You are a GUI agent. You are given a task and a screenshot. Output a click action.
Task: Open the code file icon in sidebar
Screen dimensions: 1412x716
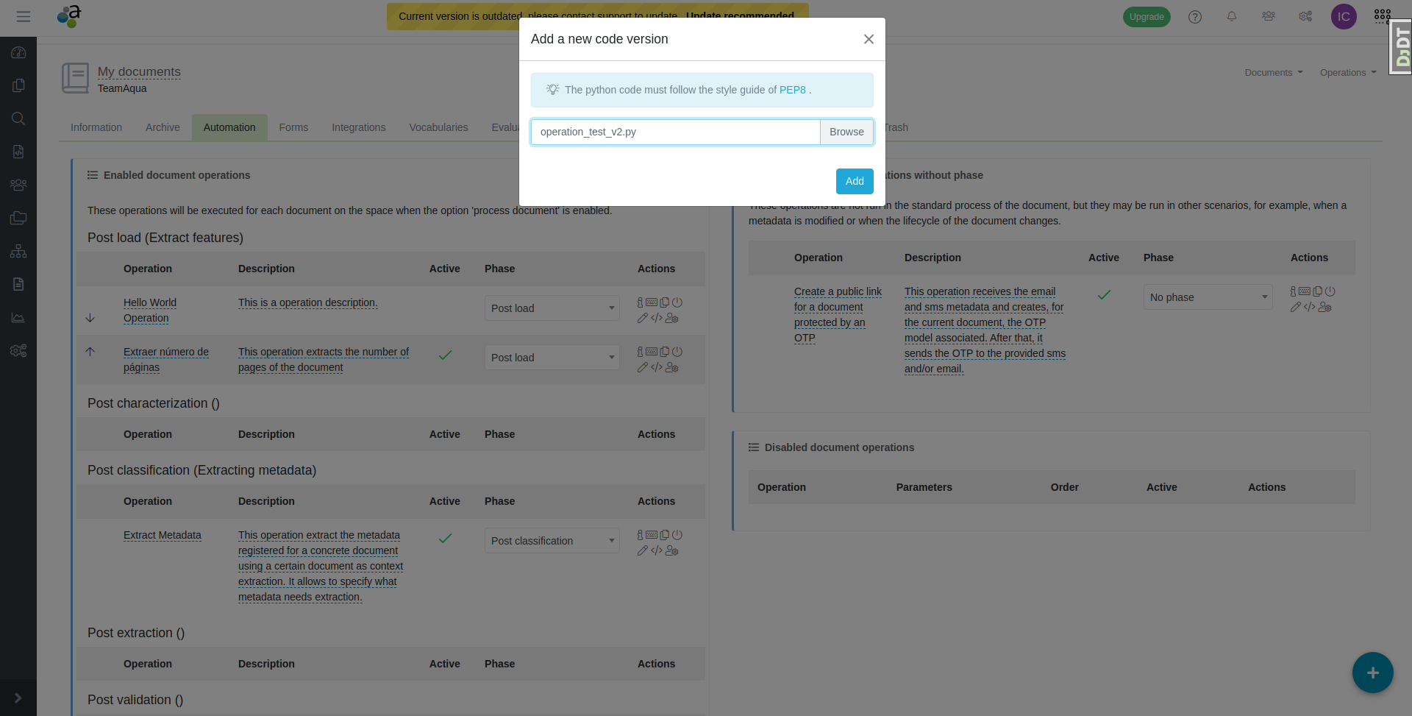18,152
